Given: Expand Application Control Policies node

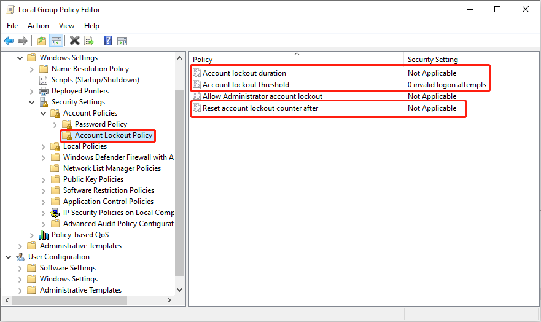Looking at the screenshot, I should tap(44, 202).
